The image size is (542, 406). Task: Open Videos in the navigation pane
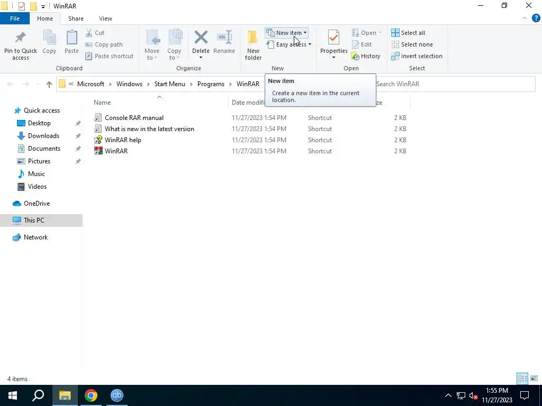pos(38,187)
